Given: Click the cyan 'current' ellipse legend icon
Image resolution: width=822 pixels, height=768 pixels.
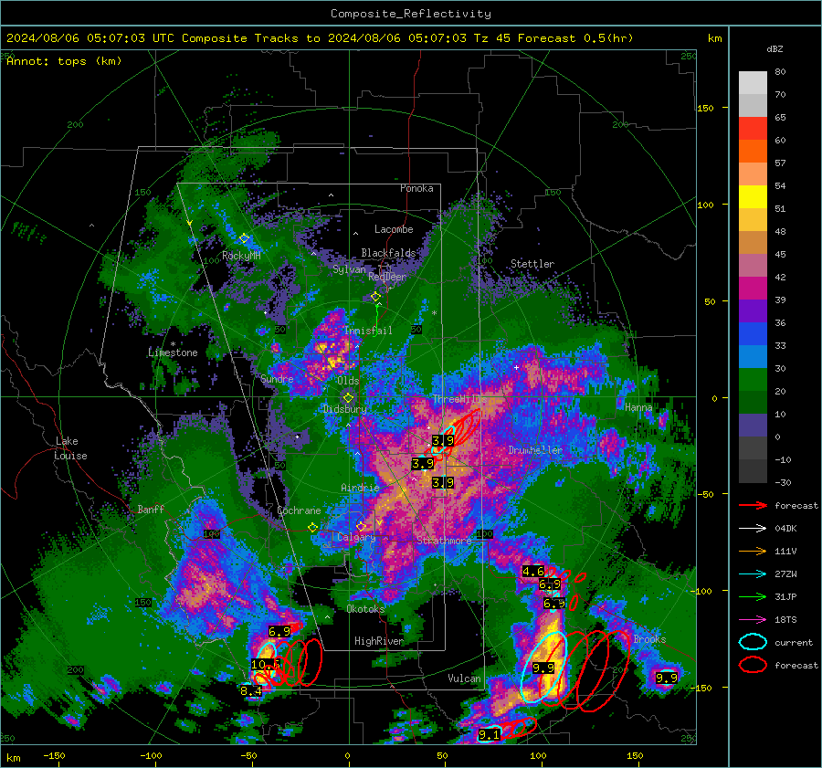Looking at the screenshot, I should click(753, 642).
